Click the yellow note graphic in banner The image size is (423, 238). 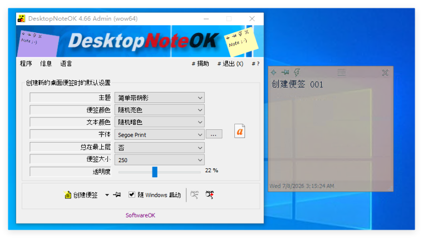click(x=241, y=42)
